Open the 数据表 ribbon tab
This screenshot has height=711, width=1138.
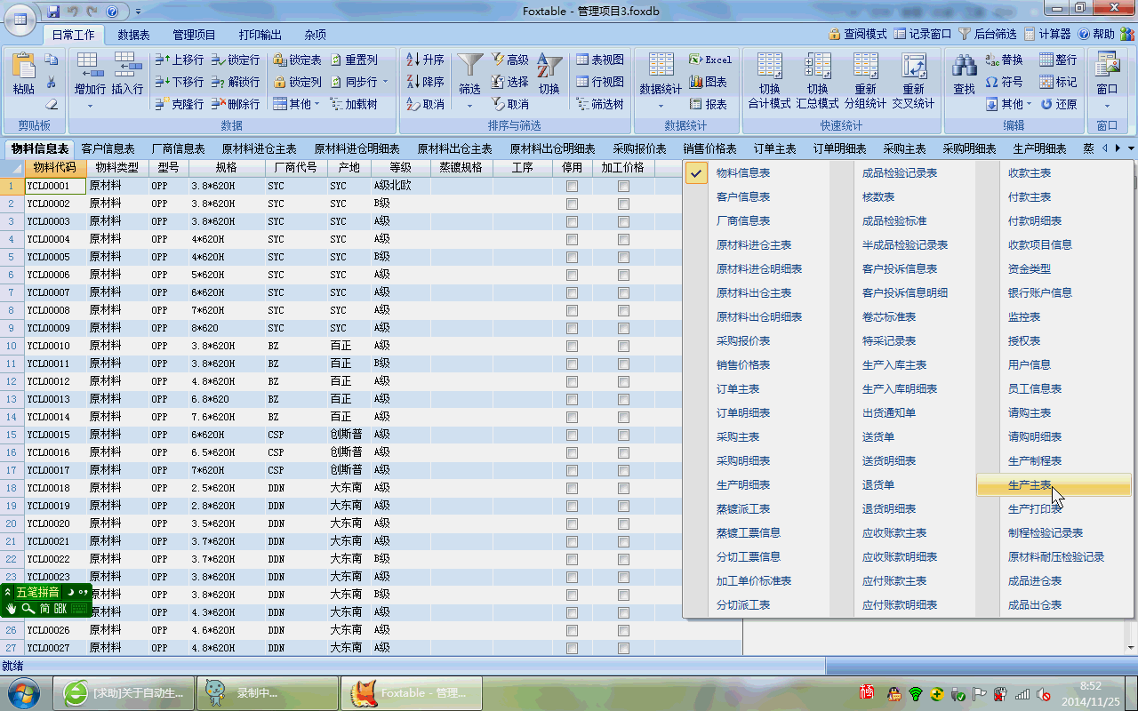coord(133,35)
